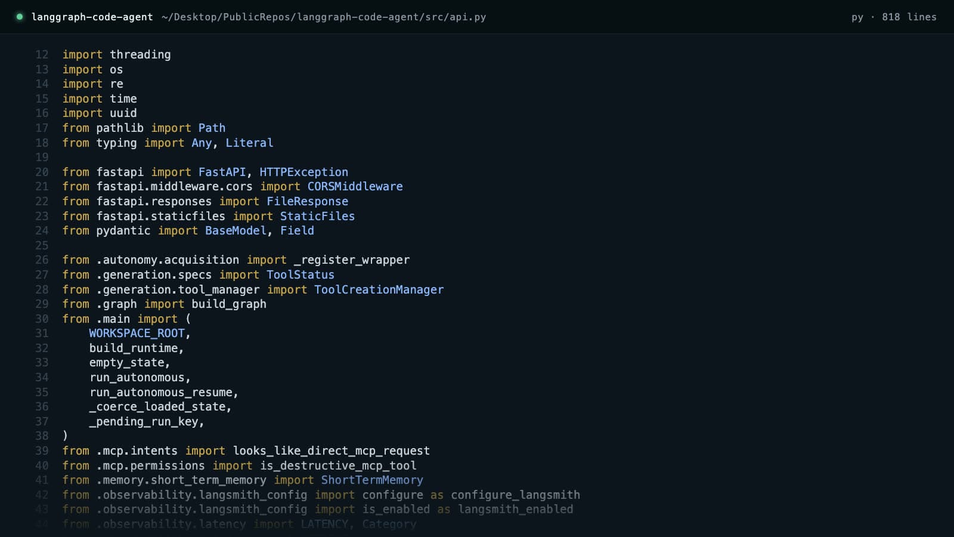Click the opening parenthesis on line 30
954x537 pixels.
(x=188, y=319)
